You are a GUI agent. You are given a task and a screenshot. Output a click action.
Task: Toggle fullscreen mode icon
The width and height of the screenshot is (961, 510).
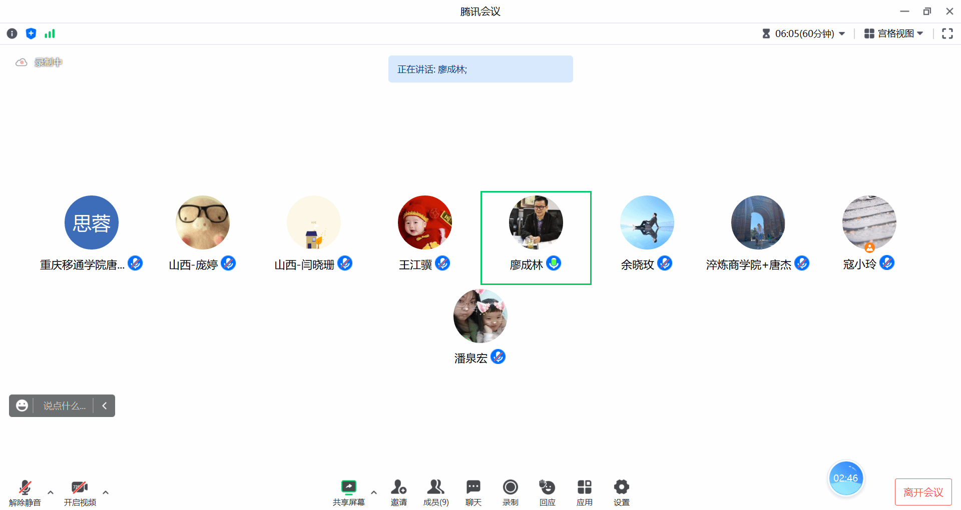pos(947,33)
